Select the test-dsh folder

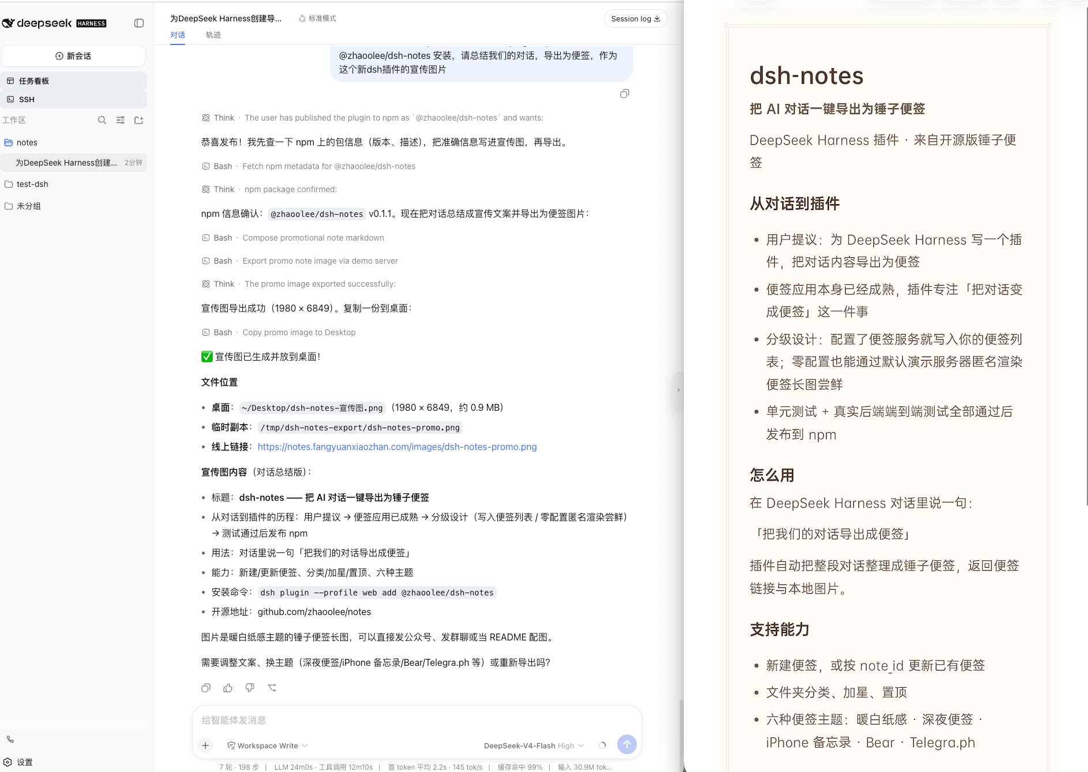click(73, 184)
